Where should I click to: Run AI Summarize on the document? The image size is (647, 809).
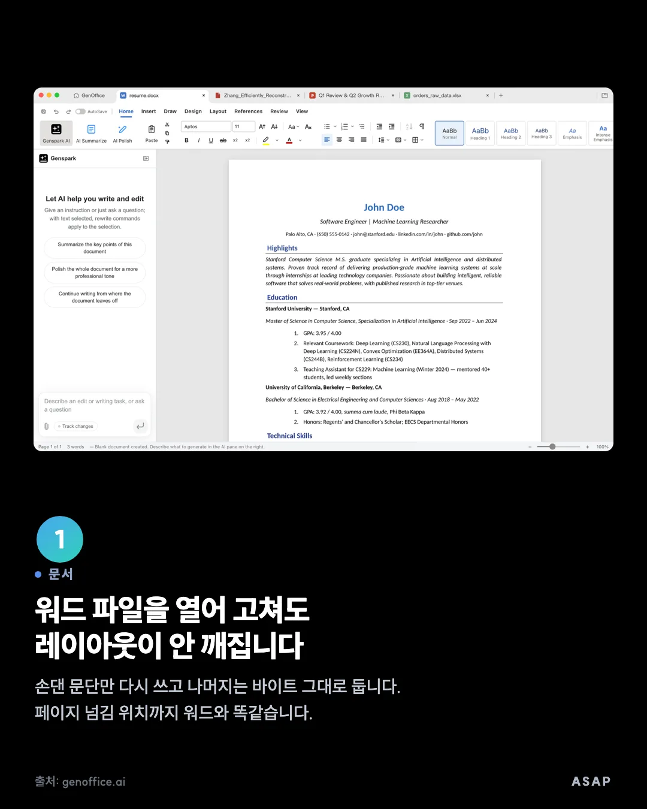(x=91, y=133)
